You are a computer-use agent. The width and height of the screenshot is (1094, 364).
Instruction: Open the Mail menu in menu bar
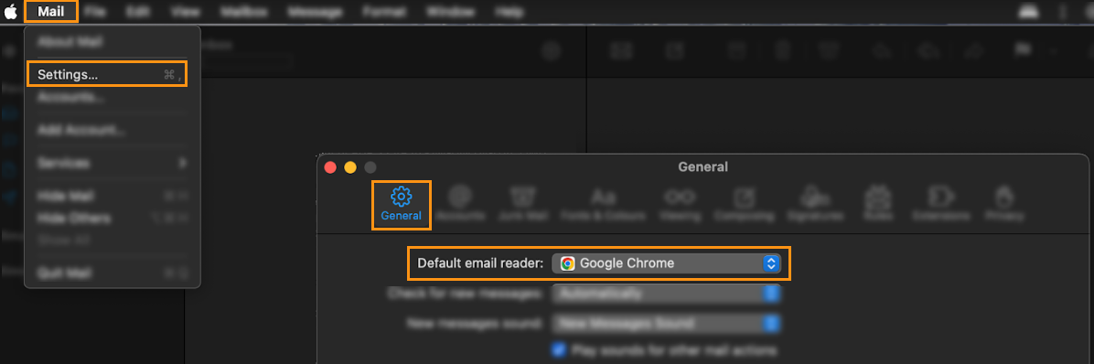pyautogui.click(x=51, y=12)
